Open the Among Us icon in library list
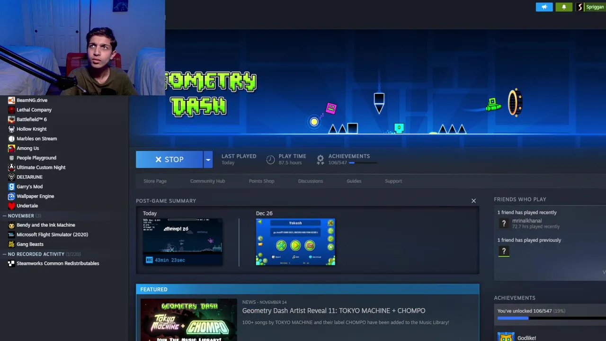Image resolution: width=606 pixels, height=341 pixels. tap(11, 148)
